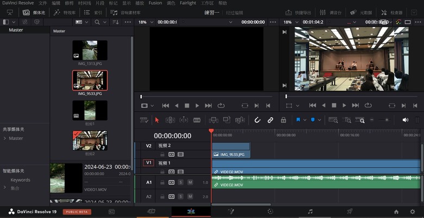Viewport: 424px width, 218px height.
Task: Open the Cut page icon
Action: coord(151,211)
